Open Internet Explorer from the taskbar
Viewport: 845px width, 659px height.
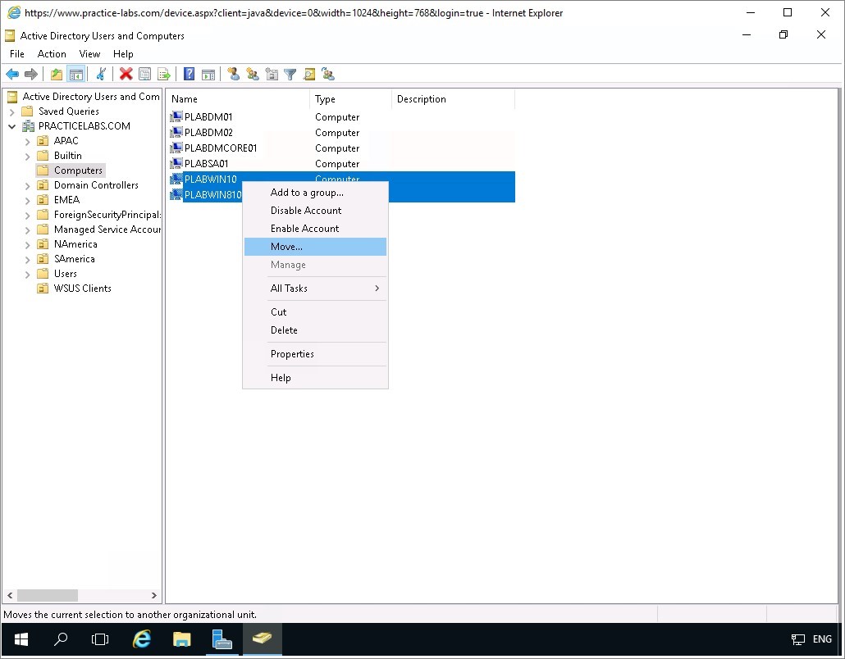142,639
